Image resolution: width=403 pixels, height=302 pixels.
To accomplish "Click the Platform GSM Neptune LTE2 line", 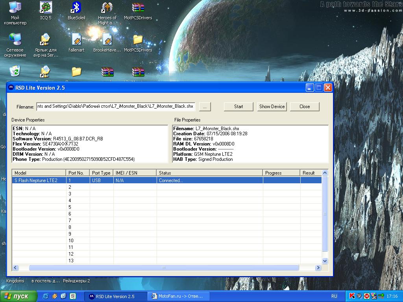I will 203,154.
